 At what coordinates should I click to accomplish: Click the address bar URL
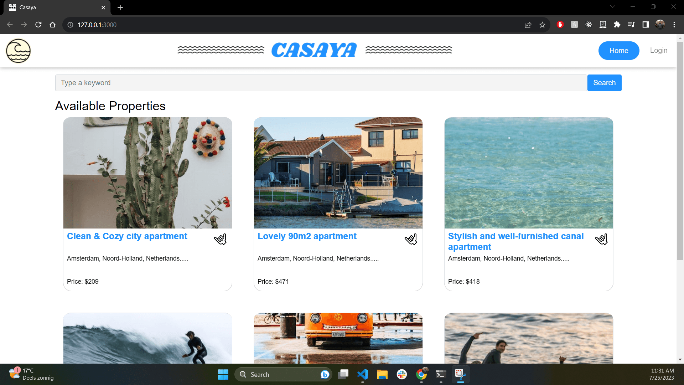pos(97,25)
